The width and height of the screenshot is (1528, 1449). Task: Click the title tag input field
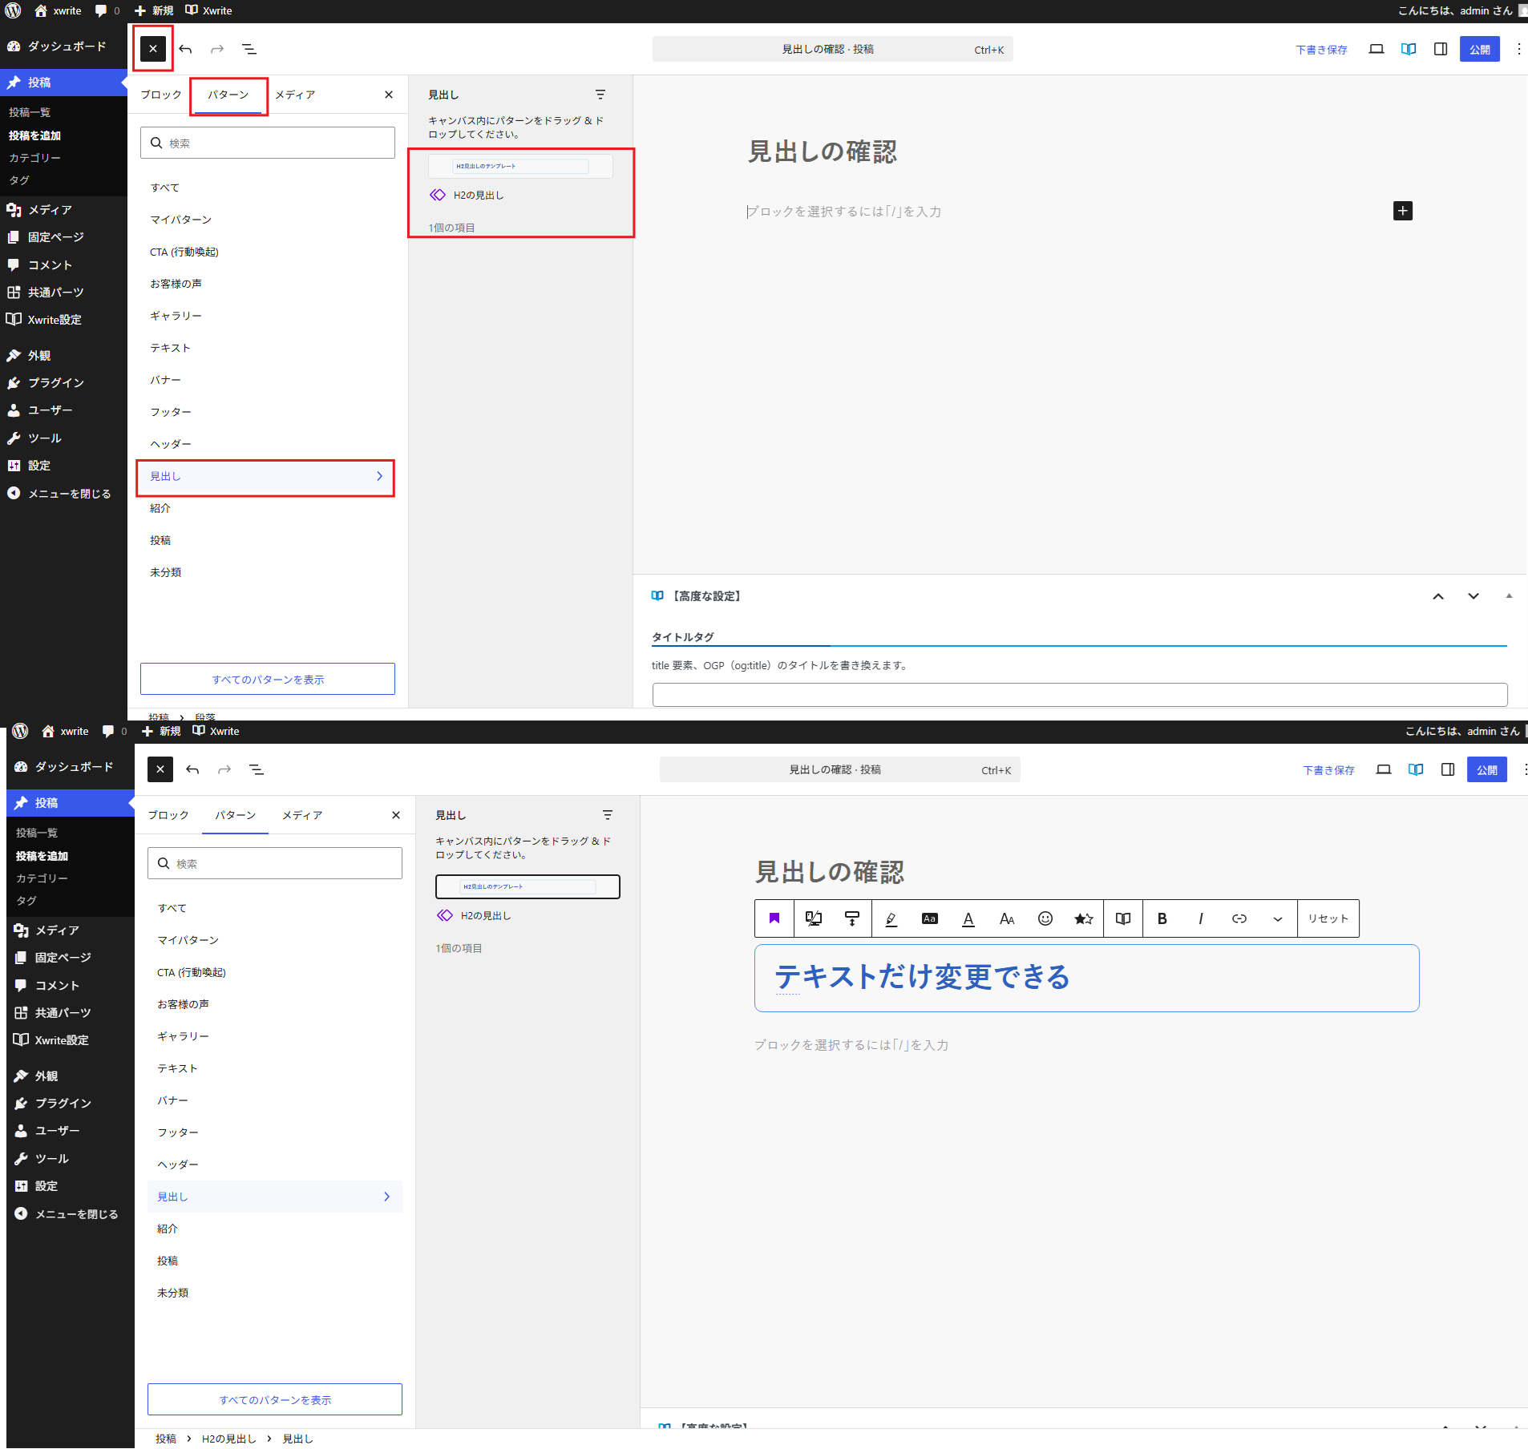(1079, 695)
